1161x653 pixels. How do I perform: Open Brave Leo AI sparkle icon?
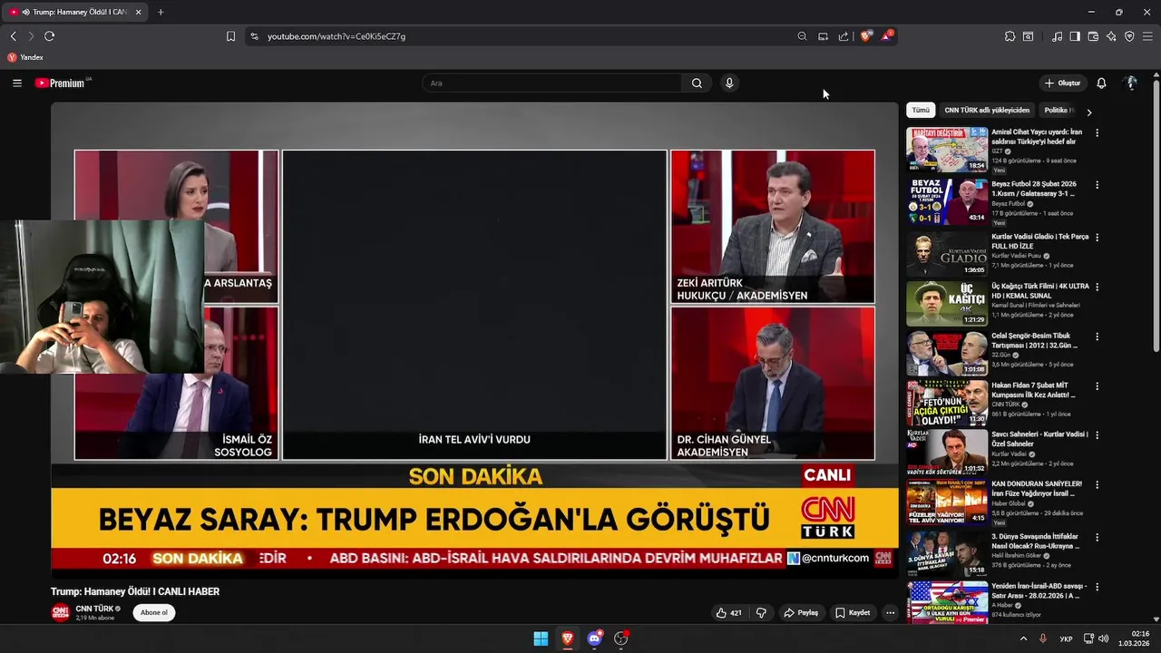coord(1111,36)
